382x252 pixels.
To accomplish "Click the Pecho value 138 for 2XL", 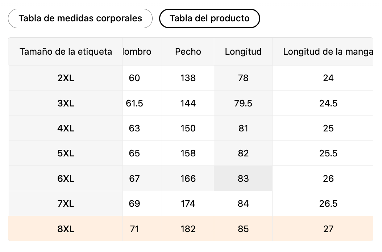I will pos(188,78).
